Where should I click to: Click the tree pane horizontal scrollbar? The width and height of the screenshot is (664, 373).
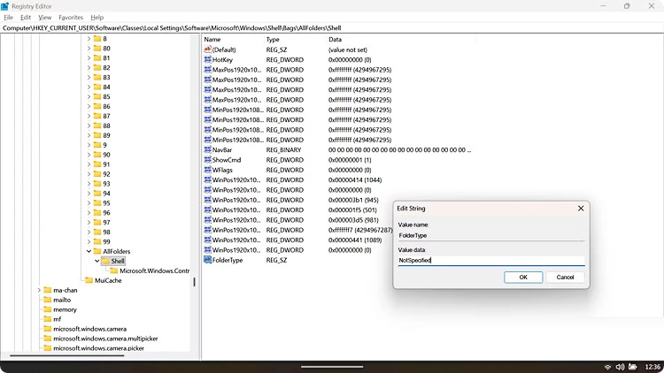67,355
